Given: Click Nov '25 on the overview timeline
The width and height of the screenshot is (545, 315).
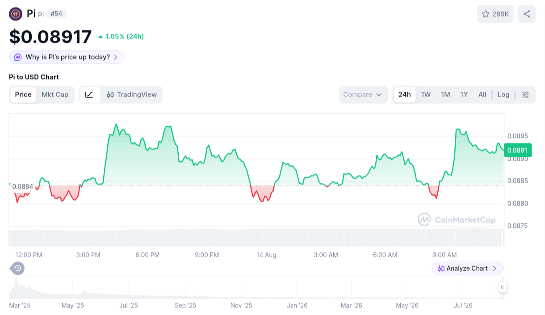Looking at the screenshot, I should tap(241, 306).
